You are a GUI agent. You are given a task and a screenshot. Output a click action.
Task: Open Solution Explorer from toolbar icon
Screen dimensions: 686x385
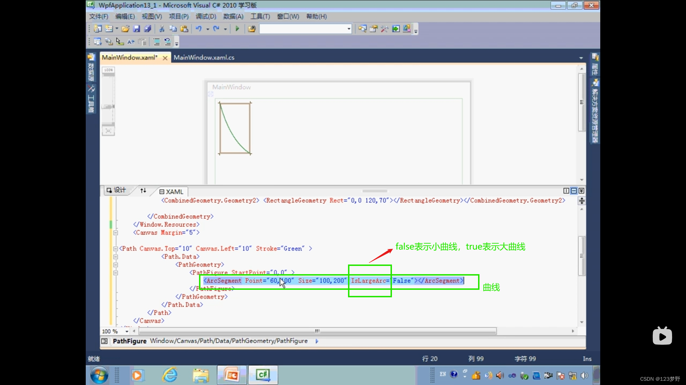point(362,29)
